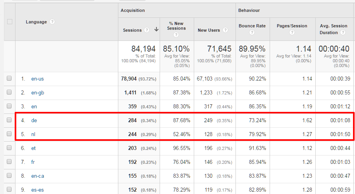Check the box for en-ca row
Screen dimensions: 355x194
tap(9, 175)
